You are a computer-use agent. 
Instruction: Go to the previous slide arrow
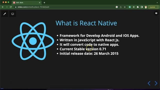(x=149, y=83)
